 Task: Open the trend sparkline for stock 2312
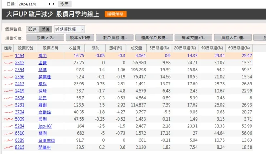(8, 63)
